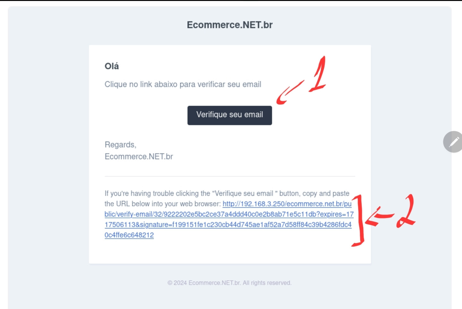The height and width of the screenshot is (309, 462).
Task: Click the red handwritten number 1
Action: click(318, 74)
